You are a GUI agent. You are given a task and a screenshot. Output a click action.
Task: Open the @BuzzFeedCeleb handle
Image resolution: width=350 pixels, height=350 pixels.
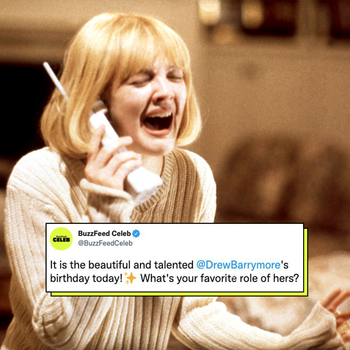point(105,243)
